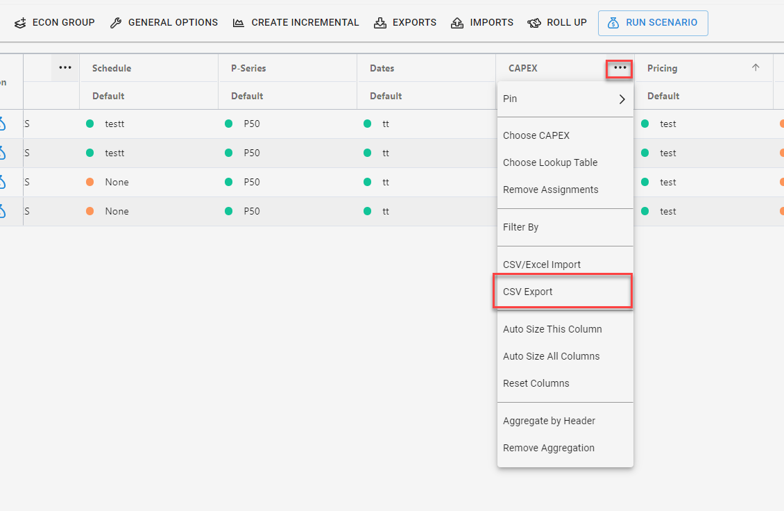Click the third row's test Pricing cell
784x511 pixels.
(704, 182)
